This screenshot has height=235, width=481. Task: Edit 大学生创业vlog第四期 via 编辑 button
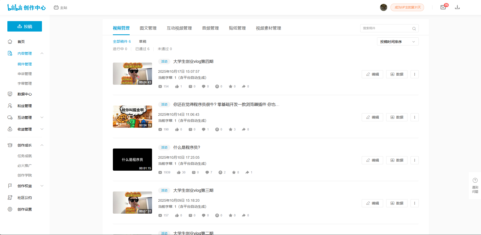[x=372, y=74]
